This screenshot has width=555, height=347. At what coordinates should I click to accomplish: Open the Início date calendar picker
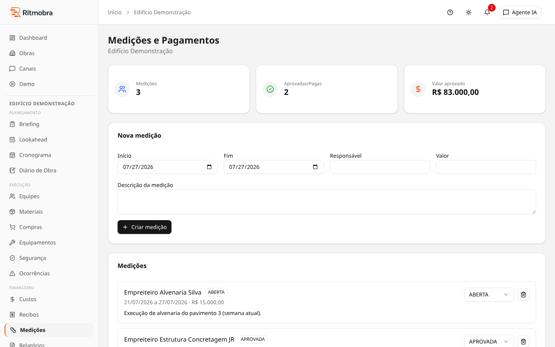click(209, 167)
